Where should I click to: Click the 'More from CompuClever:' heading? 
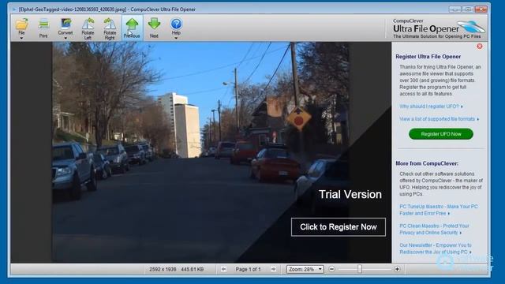(427, 163)
